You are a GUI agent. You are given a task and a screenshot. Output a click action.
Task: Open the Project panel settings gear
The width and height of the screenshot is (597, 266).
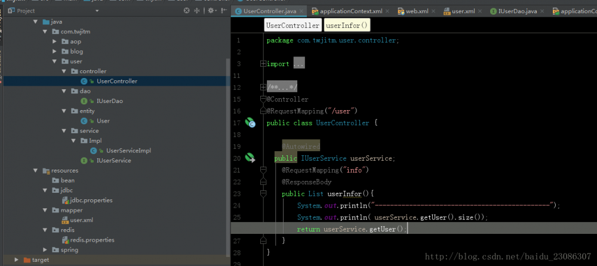point(211,11)
